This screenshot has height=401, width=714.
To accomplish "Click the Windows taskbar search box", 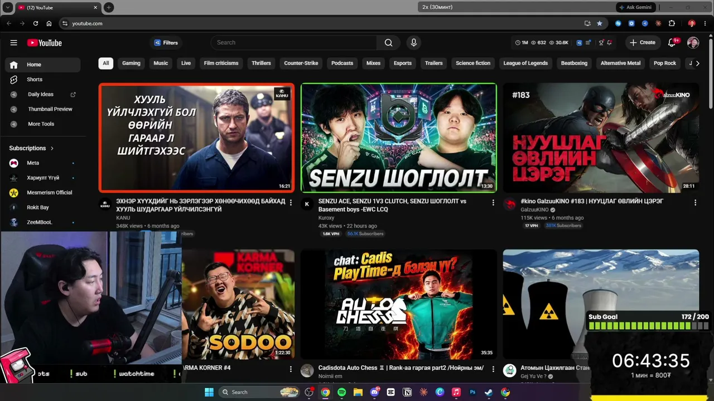I will pos(259,392).
